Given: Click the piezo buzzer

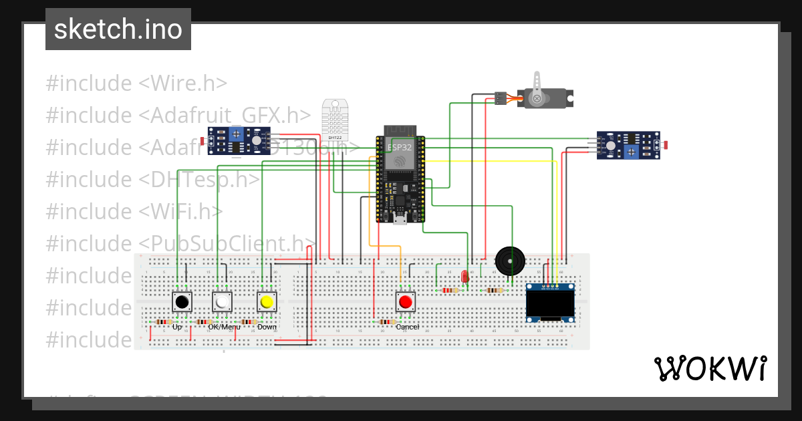Looking at the screenshot, I should click(511, 261).
